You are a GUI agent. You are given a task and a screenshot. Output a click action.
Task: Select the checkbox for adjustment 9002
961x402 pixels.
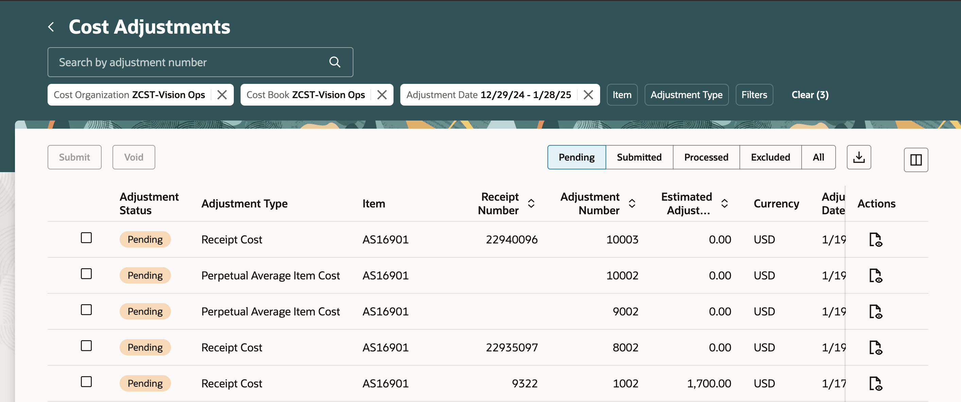(x=86, y=310)
